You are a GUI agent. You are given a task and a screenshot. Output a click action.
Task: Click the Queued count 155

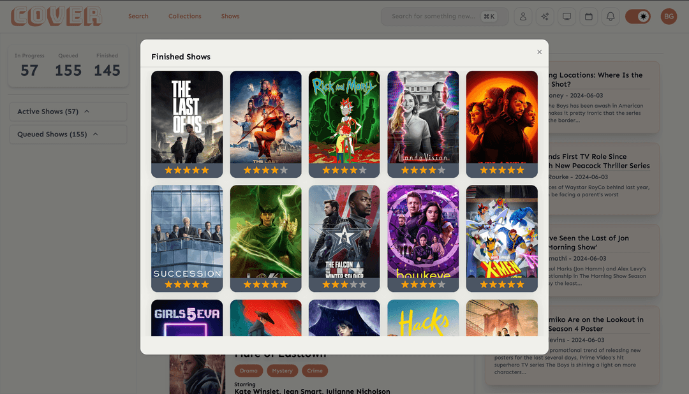pyautogui.click(x=68, y=70)
